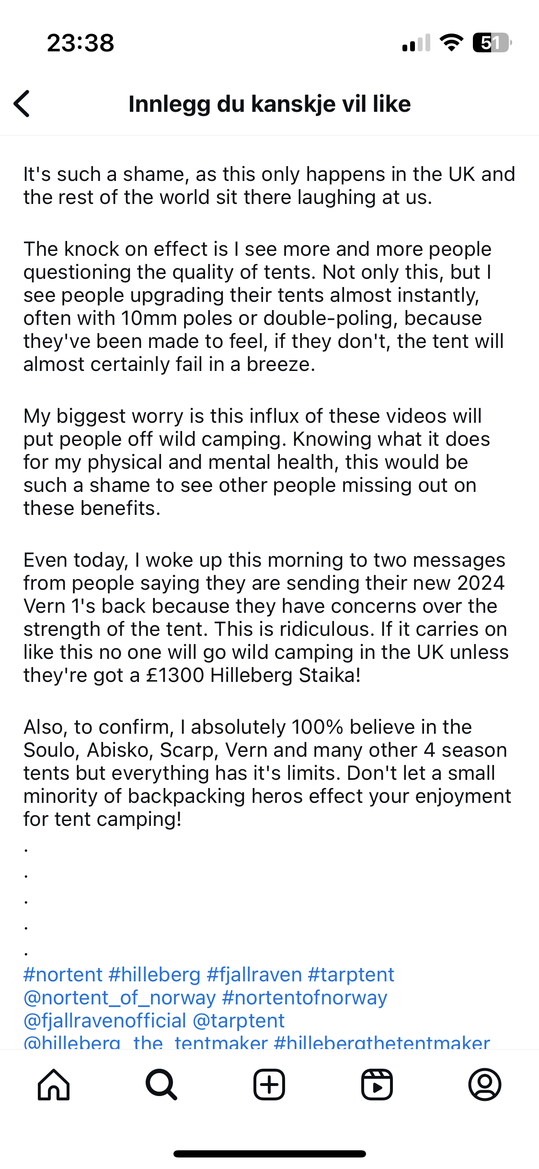Visit the @fjallravenofficial profile mention

point(105,1021)
